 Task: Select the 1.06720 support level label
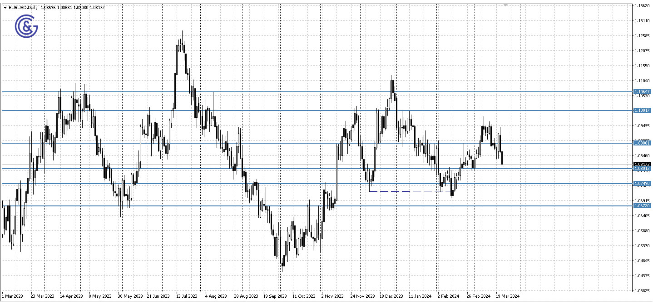point(642,205)
